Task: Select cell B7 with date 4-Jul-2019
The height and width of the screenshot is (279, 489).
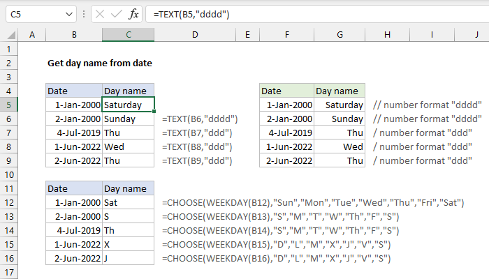Action: tap(73, 133)
